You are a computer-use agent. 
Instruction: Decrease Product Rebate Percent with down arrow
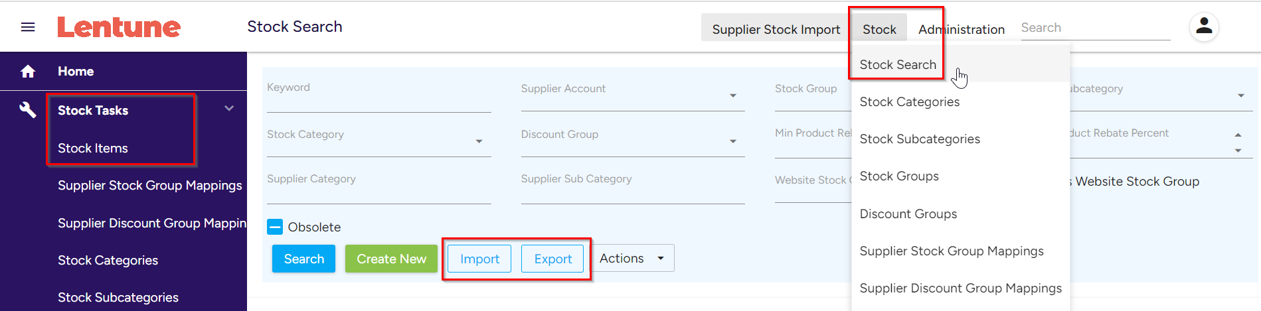point(1238,151)
